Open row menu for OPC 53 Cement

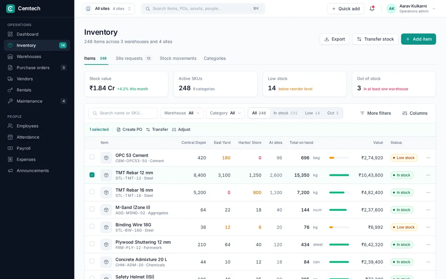coord(428,158)
